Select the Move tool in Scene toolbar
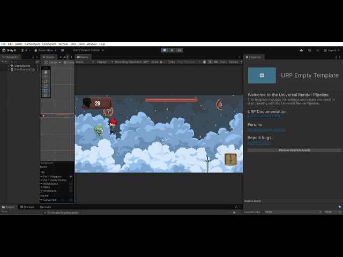 pyautogui.click(x=46, y=77)
